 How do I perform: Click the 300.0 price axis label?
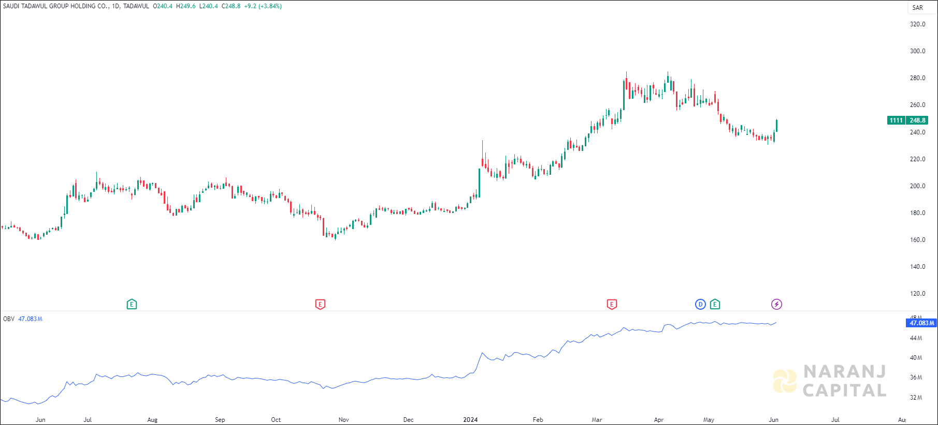[917, 51]
